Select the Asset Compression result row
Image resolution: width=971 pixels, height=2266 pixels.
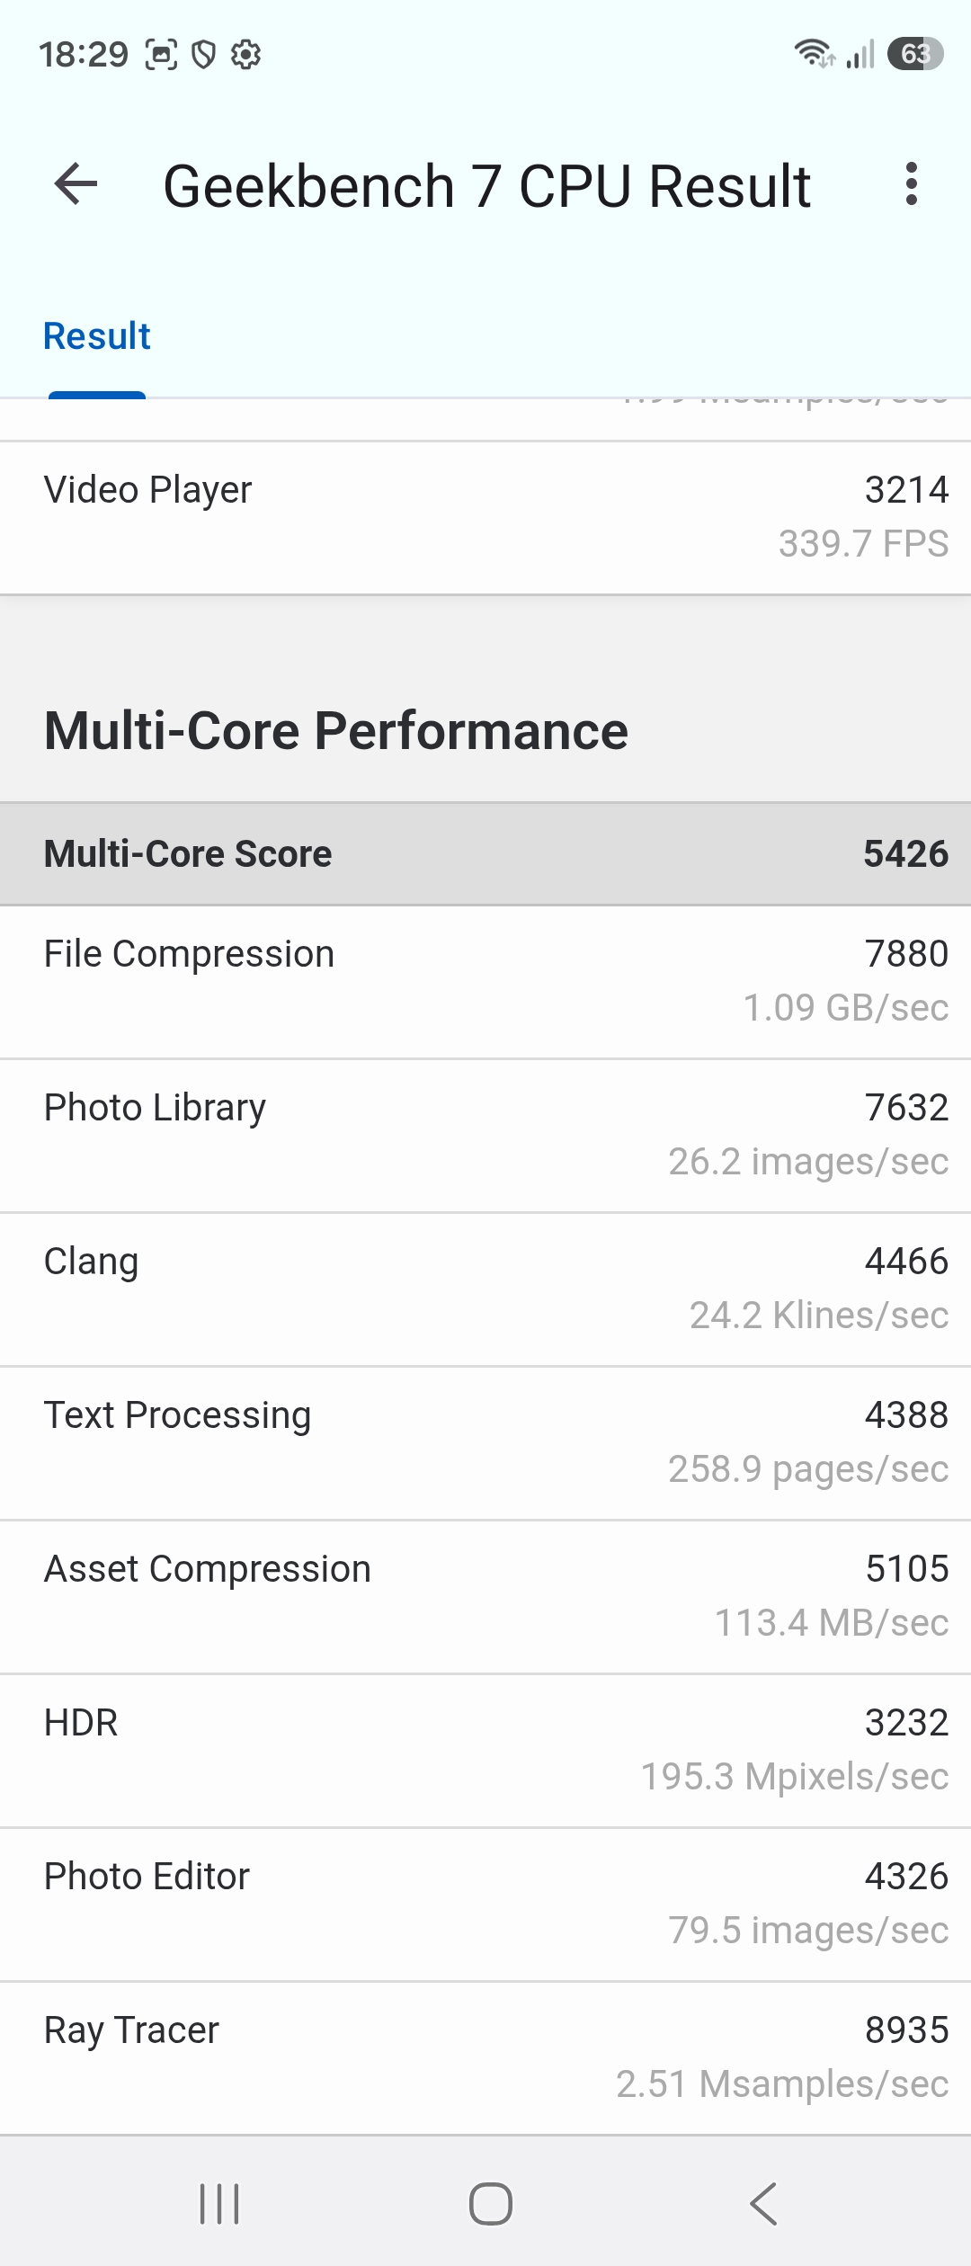485,1597
